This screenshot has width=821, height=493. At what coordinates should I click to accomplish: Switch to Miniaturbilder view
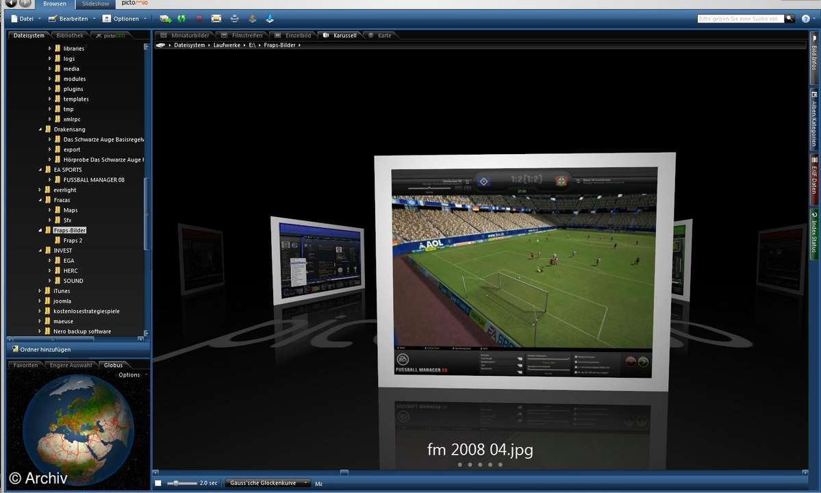186,36
